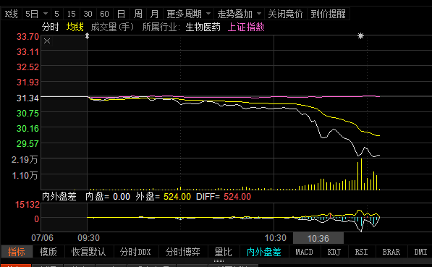Viewport: 432px width, 267px height.
Task: Close the auction panel with X icon
Action: [47, 41]
